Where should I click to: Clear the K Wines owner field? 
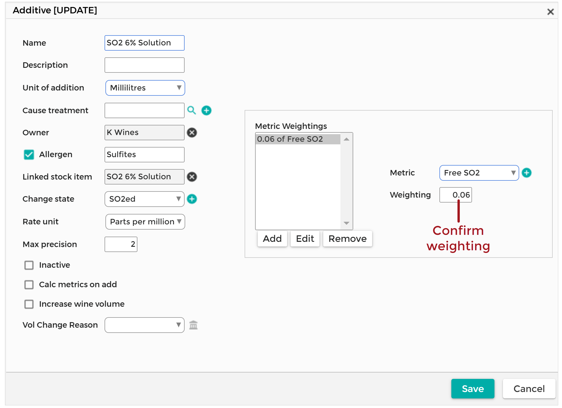[x=192, y=133]
